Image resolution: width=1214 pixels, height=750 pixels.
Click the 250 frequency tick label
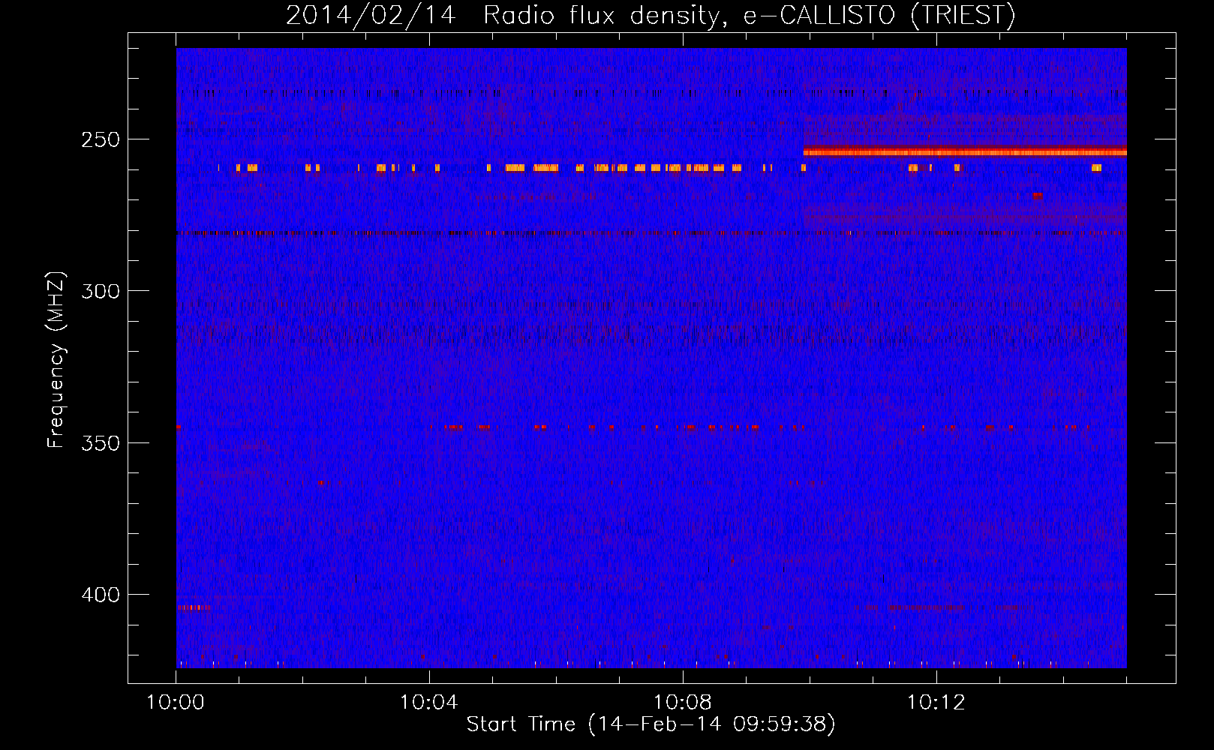coord(101,139)
